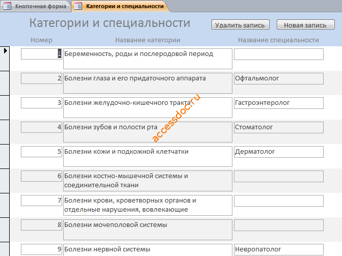The height and width of the screenshot is (256, 342).
Task: Select the Категории и специальности tab
Action: click(120, 6)
